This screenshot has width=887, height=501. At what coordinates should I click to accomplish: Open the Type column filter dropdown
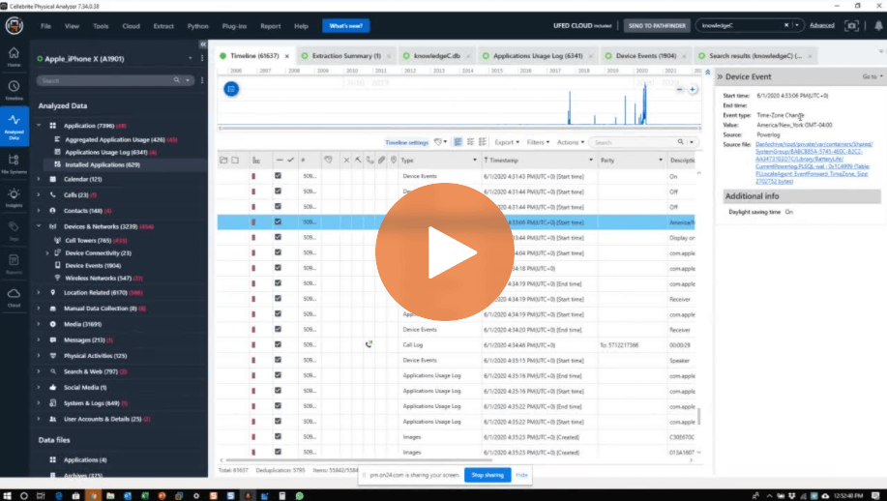(x=475, y=160)
